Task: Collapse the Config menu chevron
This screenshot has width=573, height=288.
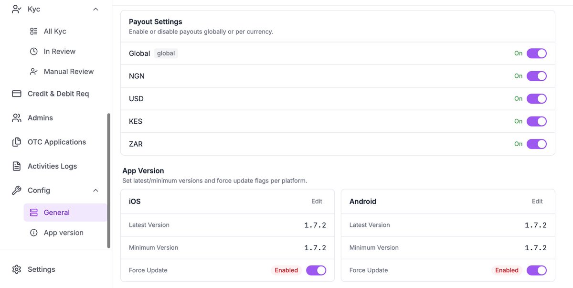Action: click(x=95, y=190)
